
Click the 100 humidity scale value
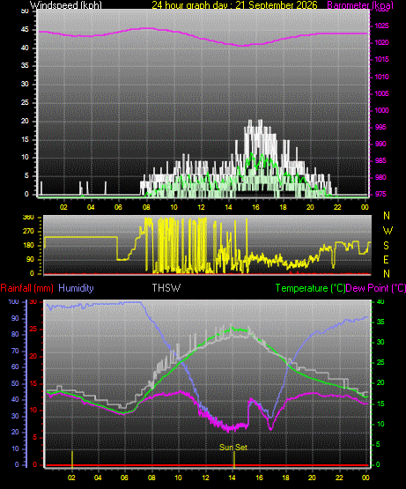(13, 302)
